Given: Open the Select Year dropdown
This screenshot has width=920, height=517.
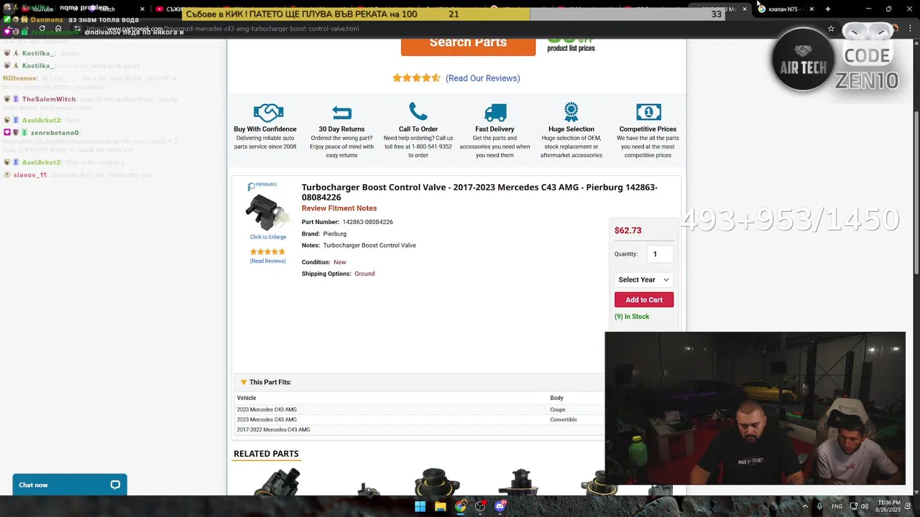Looking at the screenshot, I should (644, 279).
